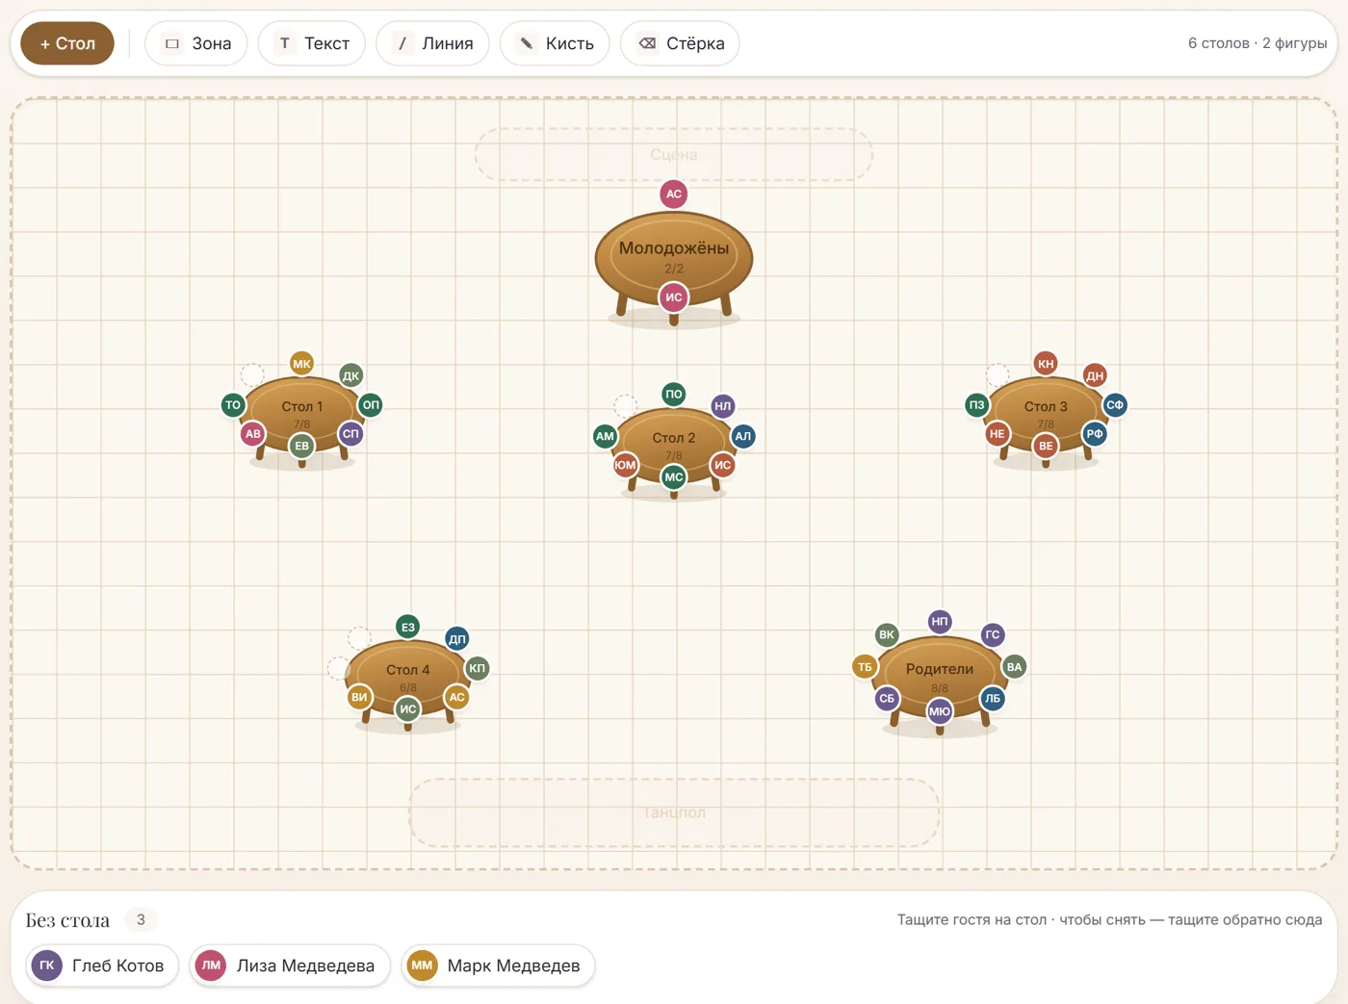This screenshot has height=1004, width=1348.
Task: Pick guest ЮМ at Стол 2
Action: point(626,465)
